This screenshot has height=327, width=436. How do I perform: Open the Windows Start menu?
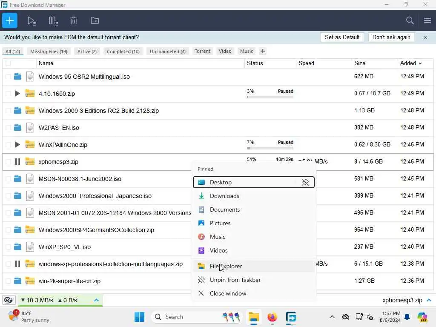pos(139,317)
